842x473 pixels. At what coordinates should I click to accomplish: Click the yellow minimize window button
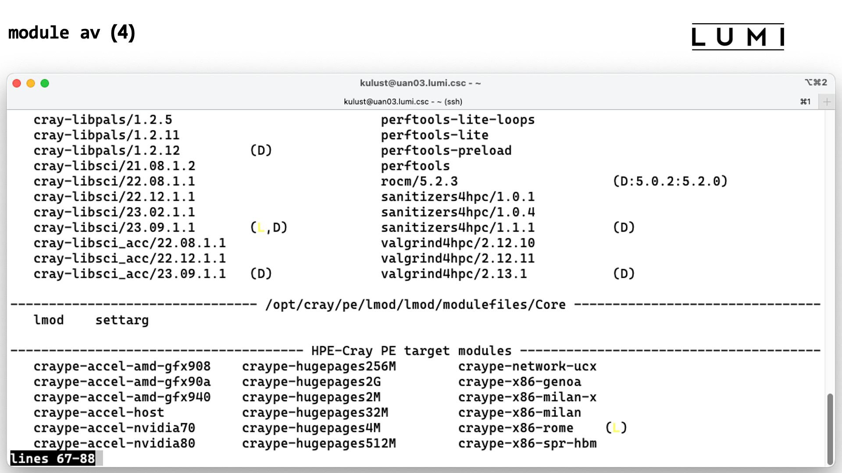pos(31,83)
